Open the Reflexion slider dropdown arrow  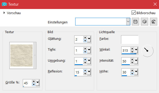pos(89,72)
